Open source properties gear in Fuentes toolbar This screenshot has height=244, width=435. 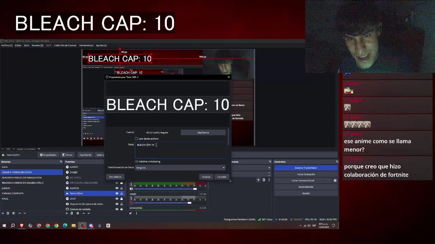pos(77,213)
